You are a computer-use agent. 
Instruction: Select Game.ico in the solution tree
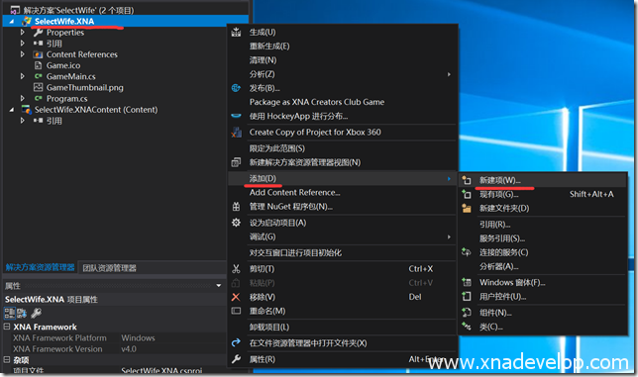coord(63,65)
